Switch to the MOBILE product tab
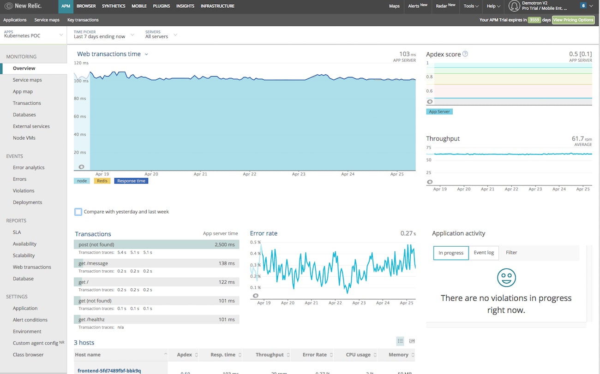 tap(139, 6)
